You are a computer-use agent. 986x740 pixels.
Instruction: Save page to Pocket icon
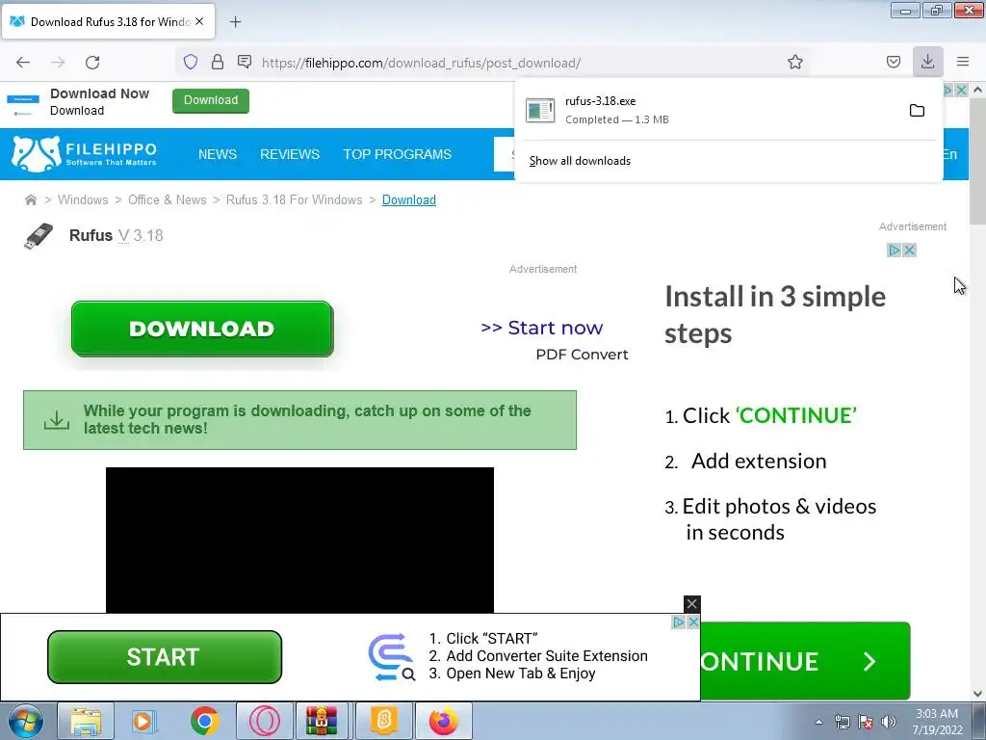(x=894, y=62)
